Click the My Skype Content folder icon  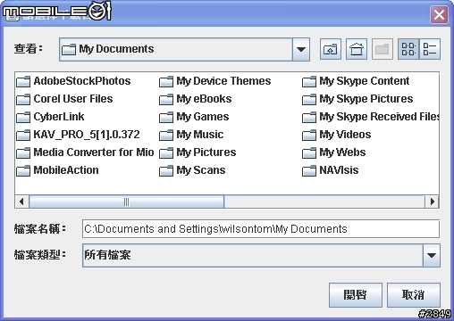[x=309, y=81]
